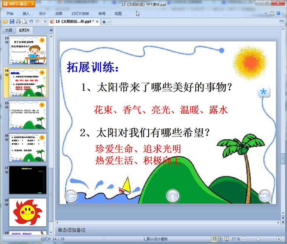Image resolution: width=287 pixels, height=244 pixels.
Task: Open Help with the question mark icon
Action: point(278,13)
